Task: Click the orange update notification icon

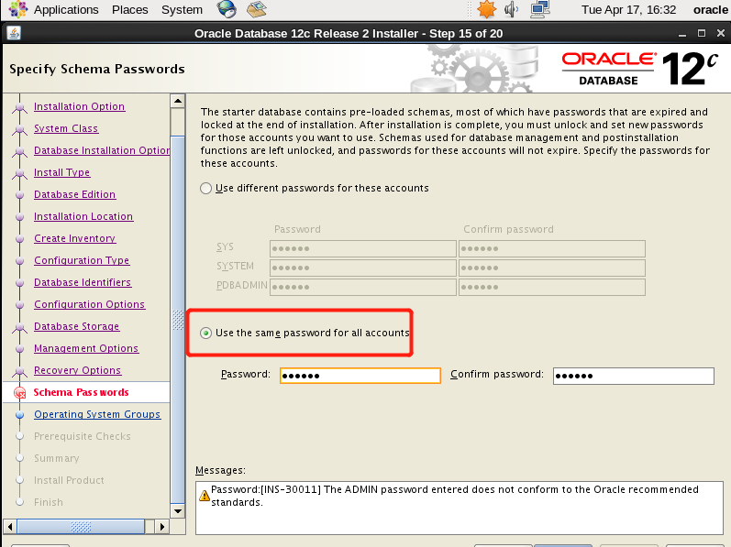Action: [x=486, y=9]
